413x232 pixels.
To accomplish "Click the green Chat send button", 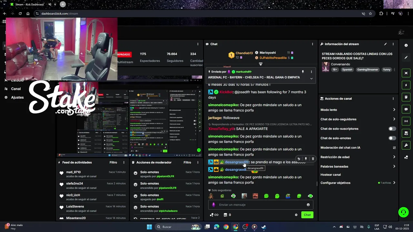I will tap(307, 215).
